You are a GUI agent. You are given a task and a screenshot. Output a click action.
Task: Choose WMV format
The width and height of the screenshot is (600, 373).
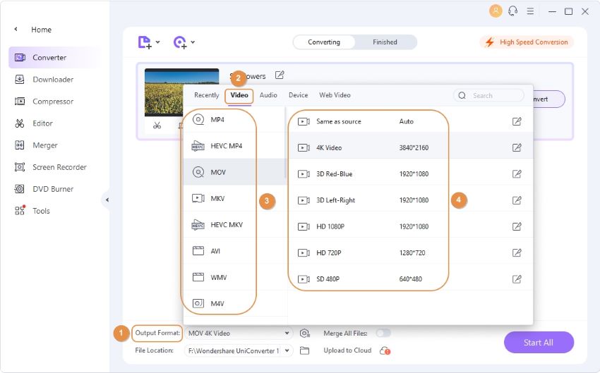point(234,277)
